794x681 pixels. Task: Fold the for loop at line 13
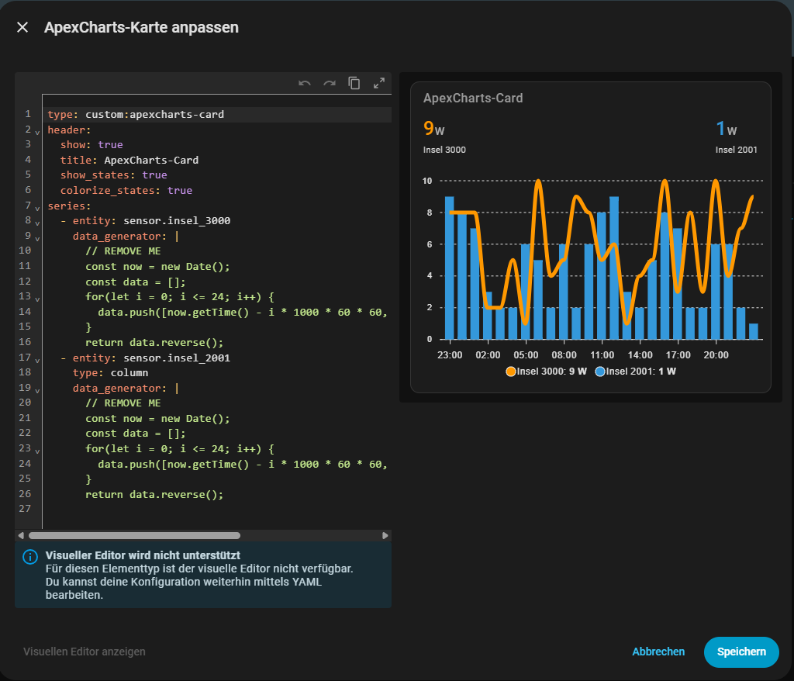[x=37, y=298]
